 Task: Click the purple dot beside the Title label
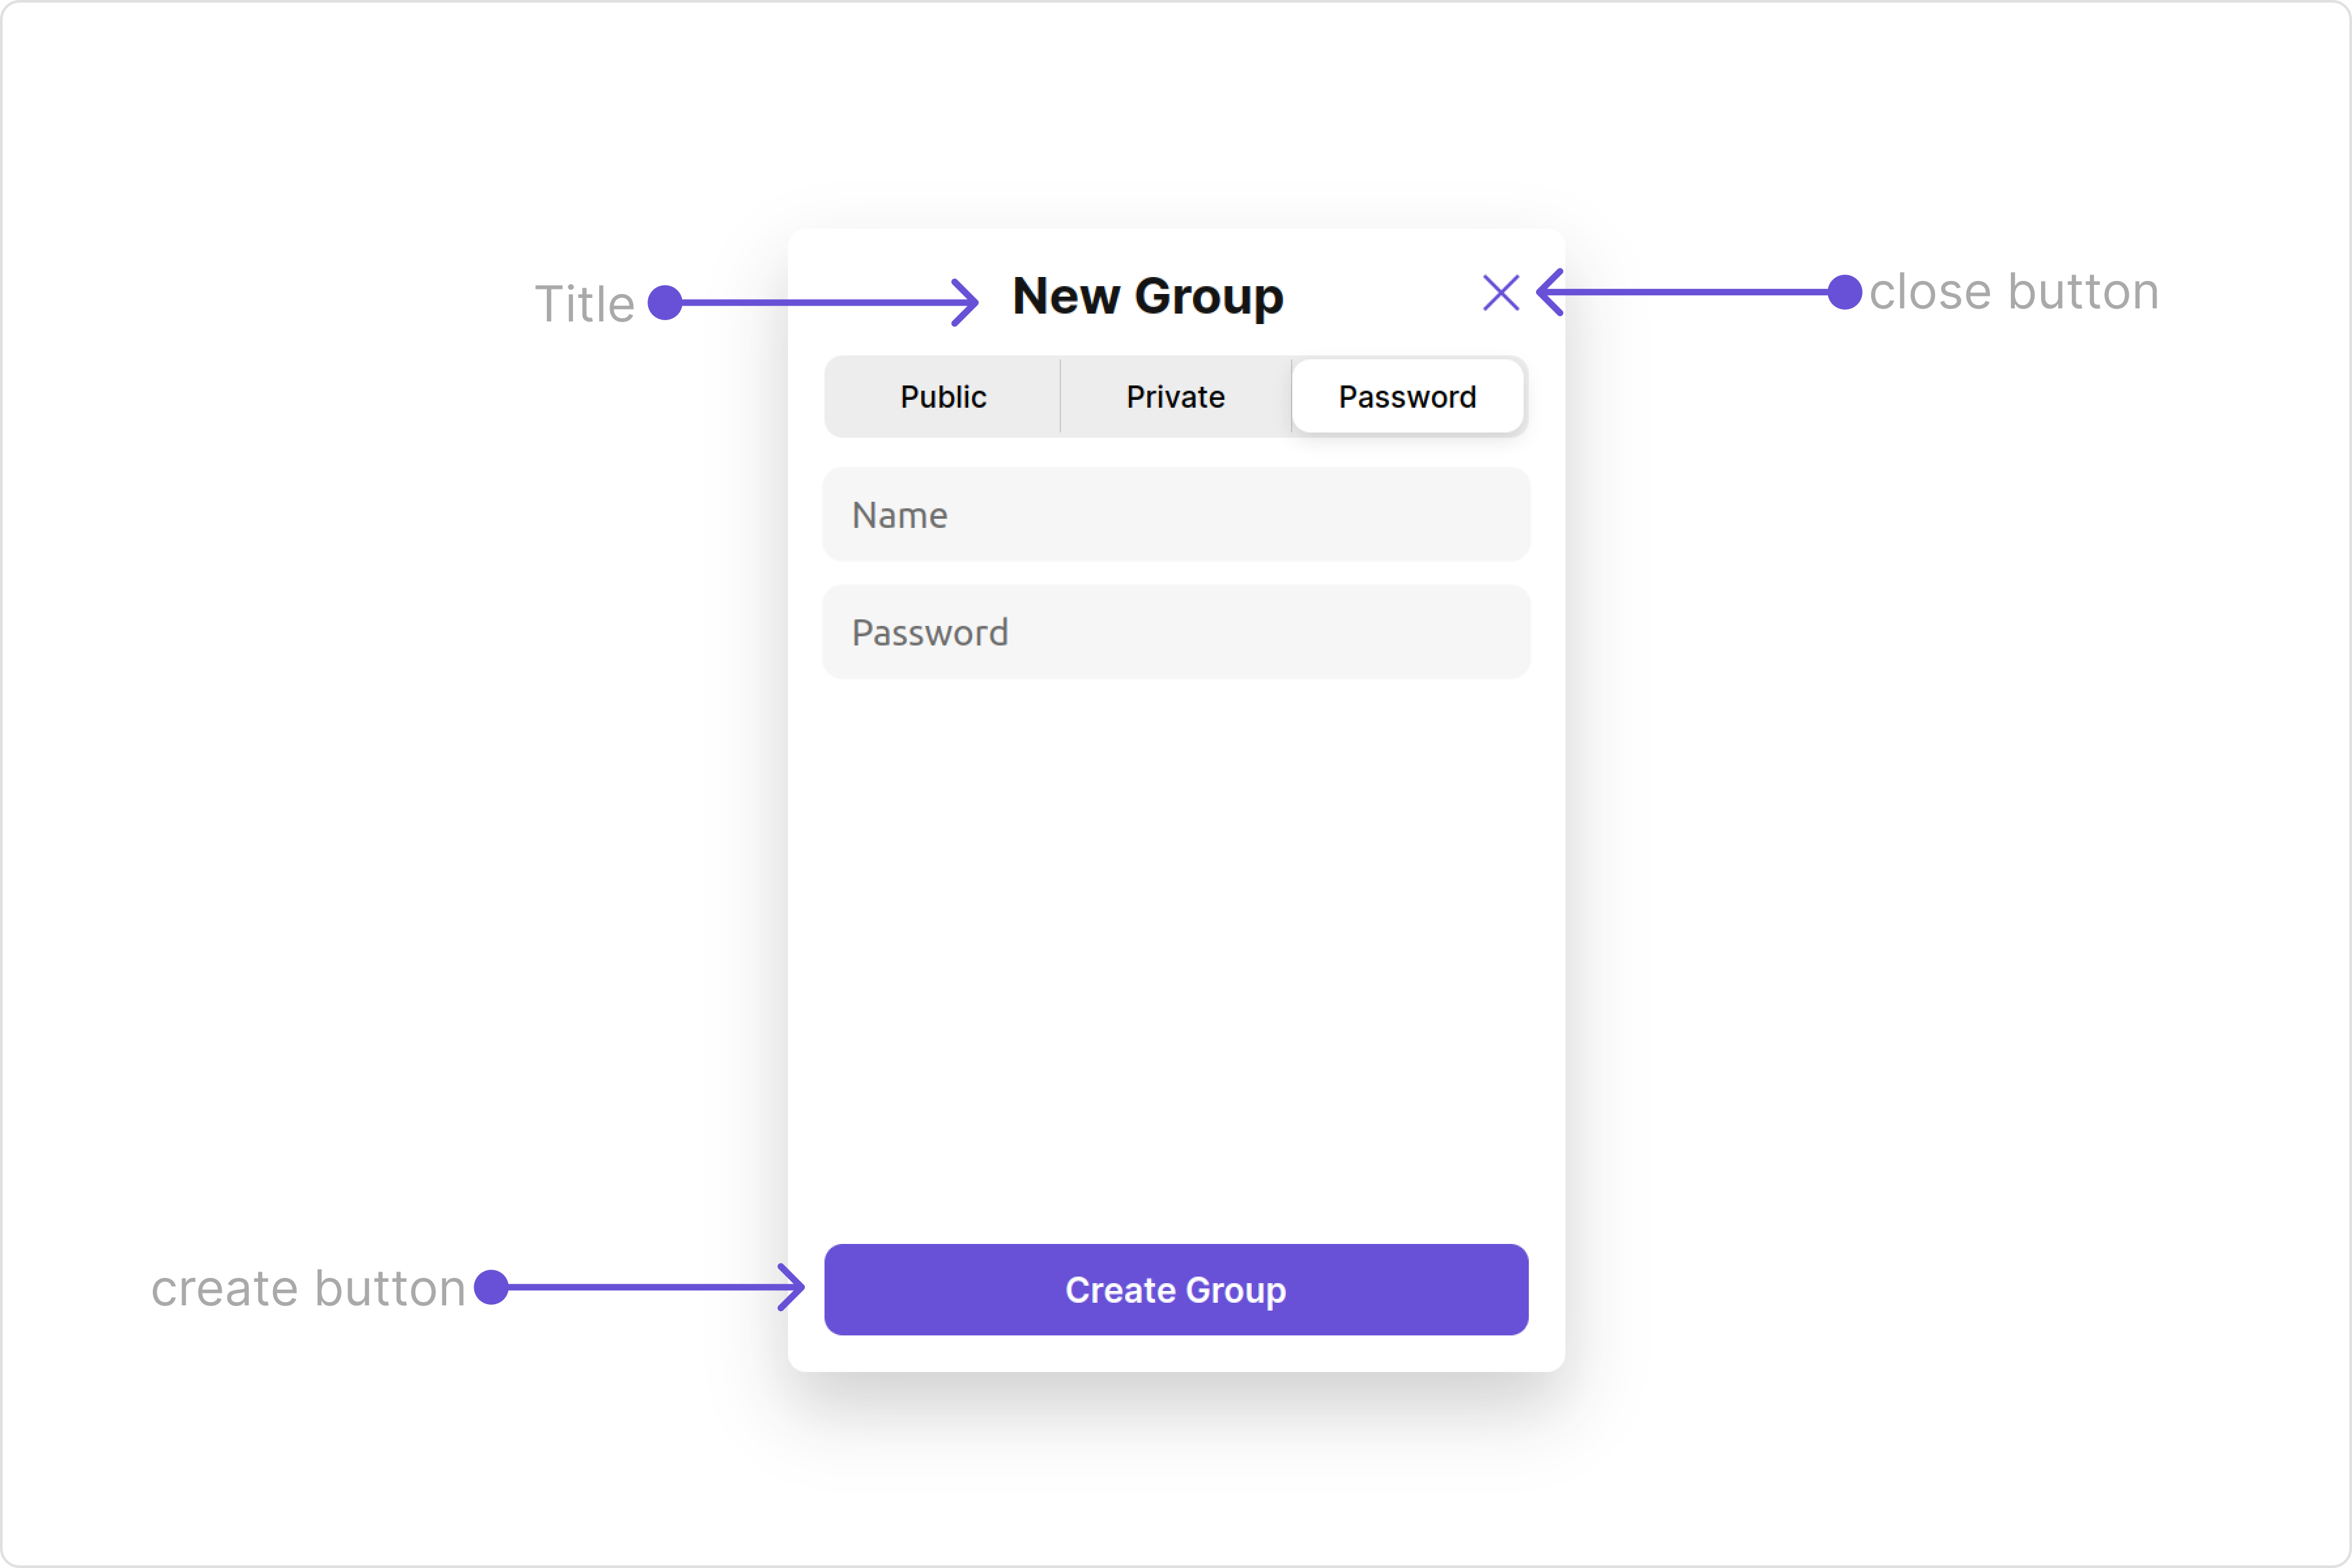point(665,302)
